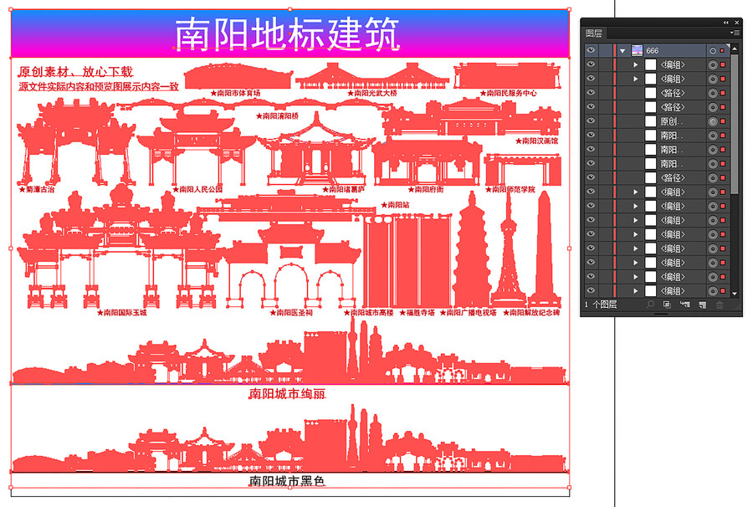The width and height of the screenshot is (753, 507).
Task: Toggle eye of first 编组 row below 666
Action: [x=591, y=64]
